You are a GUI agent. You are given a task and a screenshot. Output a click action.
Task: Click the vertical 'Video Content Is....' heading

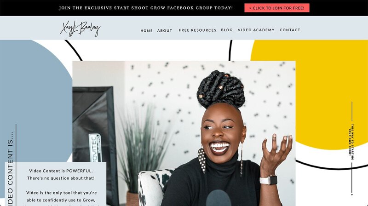tap(10, 168)
